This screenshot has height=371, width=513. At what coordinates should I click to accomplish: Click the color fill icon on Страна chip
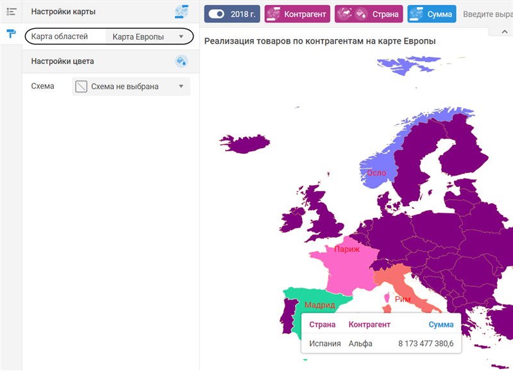[x=361, y=14]
